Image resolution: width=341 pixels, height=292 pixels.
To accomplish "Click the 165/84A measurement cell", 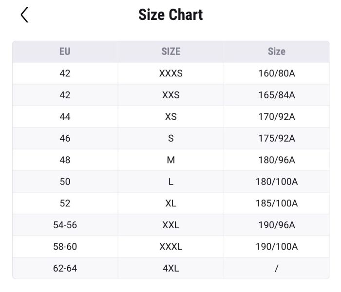I will (x=276, y=95).
